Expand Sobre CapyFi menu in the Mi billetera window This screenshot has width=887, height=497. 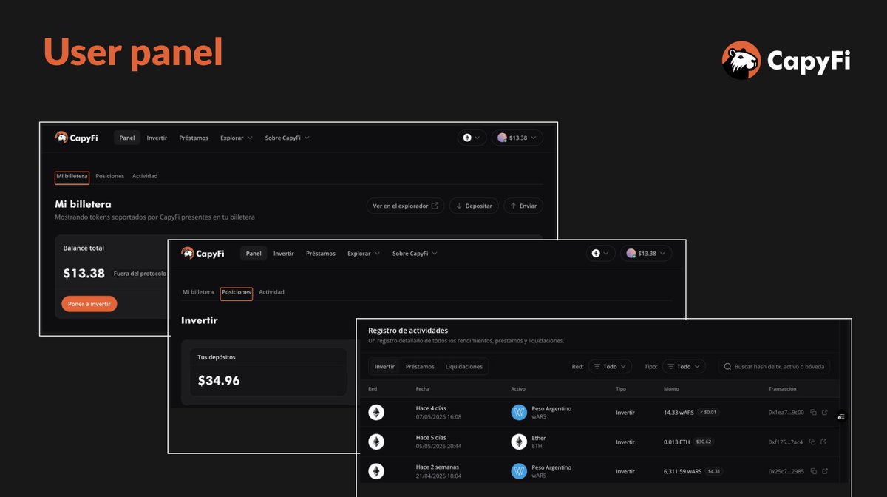pos(287,138)
